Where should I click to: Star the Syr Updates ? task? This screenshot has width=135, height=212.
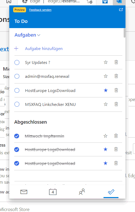click(106, 62)
